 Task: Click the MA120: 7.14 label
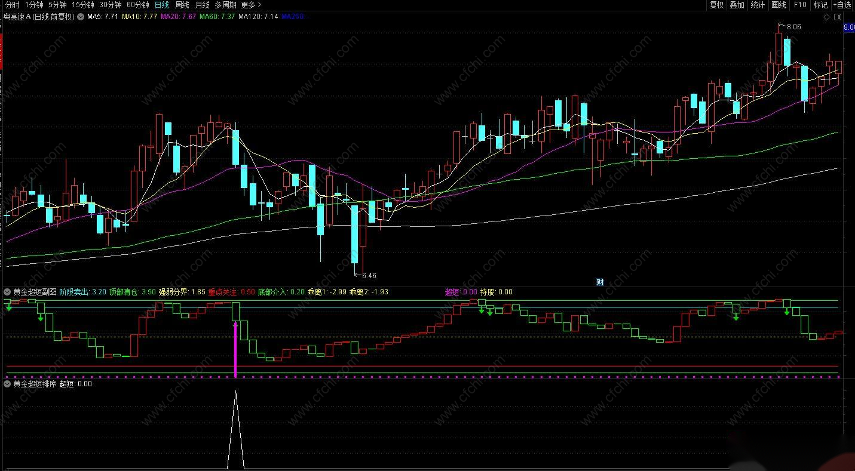[x=258, y=17]
